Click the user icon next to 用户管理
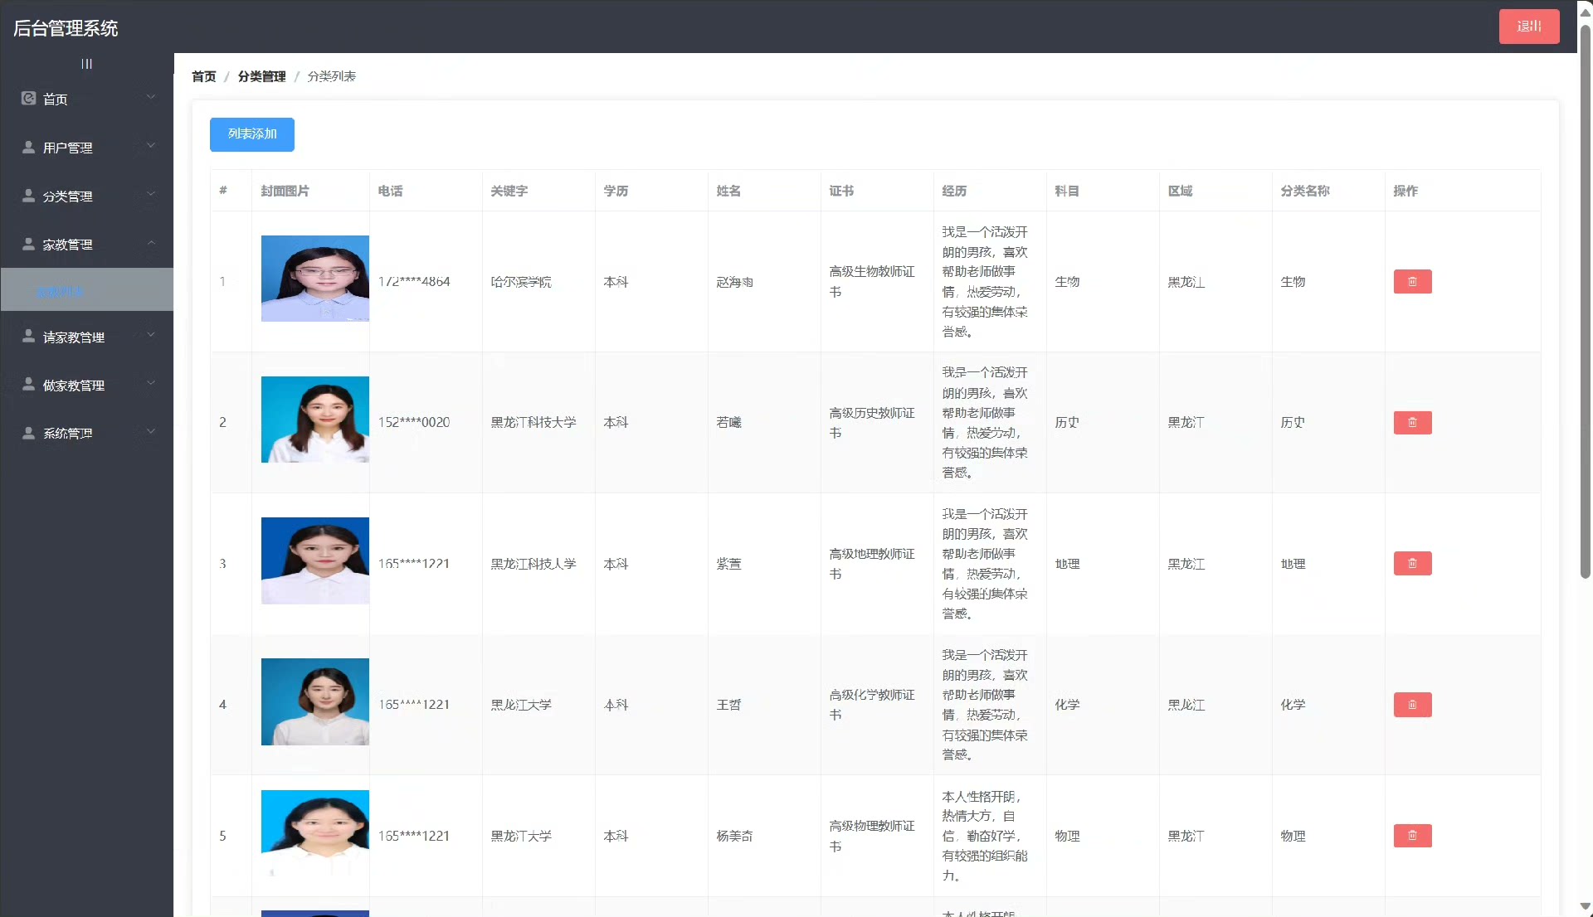 (x=28, y=148)
